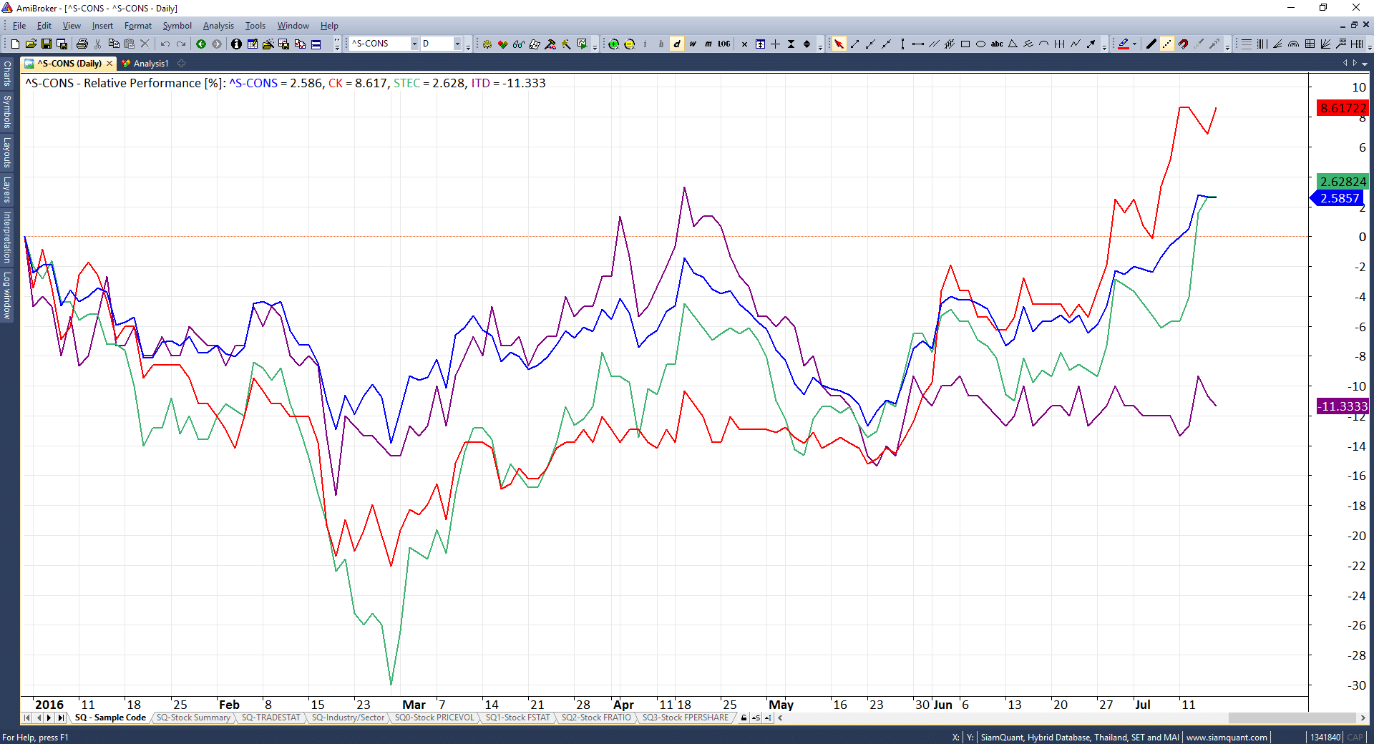Click the green back navigation arrow
This screenshot has width=1374, height=744.
(201, 44)
